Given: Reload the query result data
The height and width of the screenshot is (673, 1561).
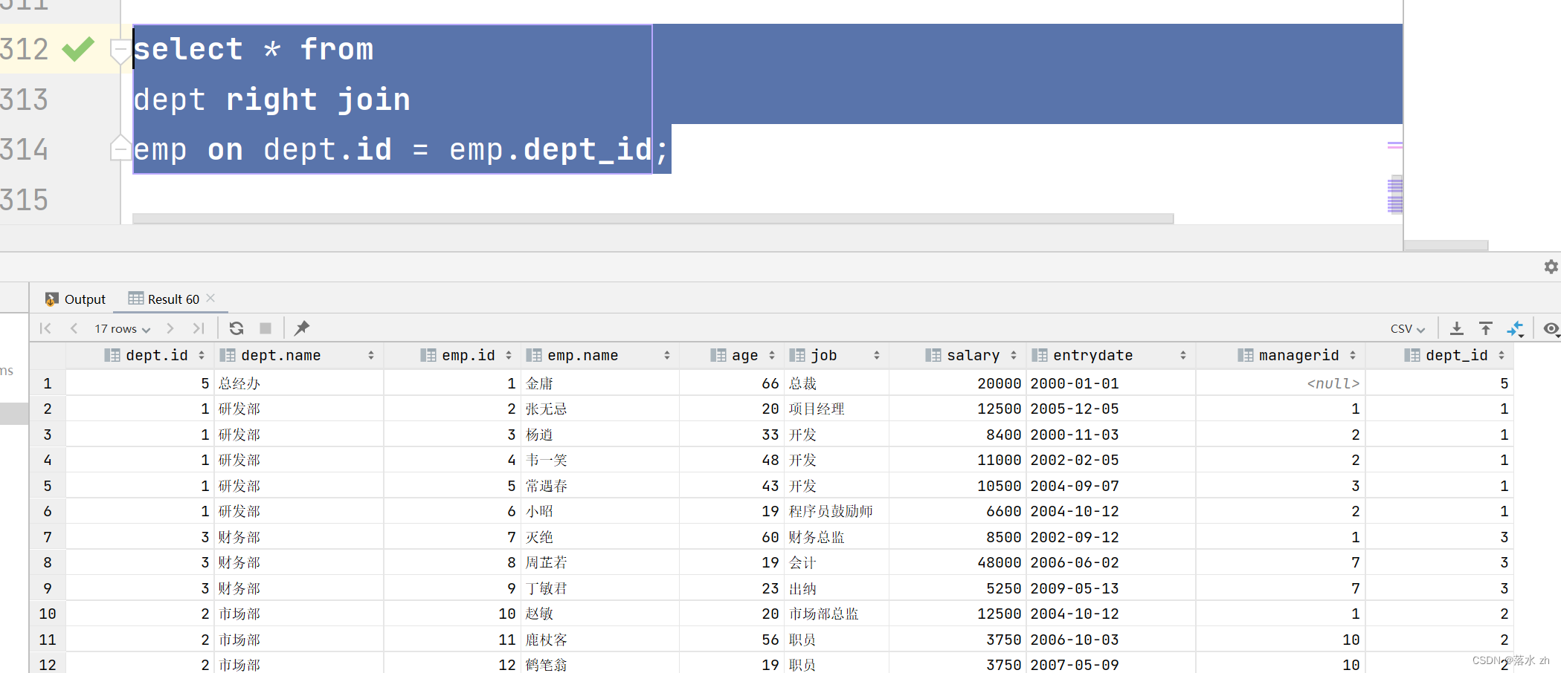Looking at the screenshot, I should (236, 328).
